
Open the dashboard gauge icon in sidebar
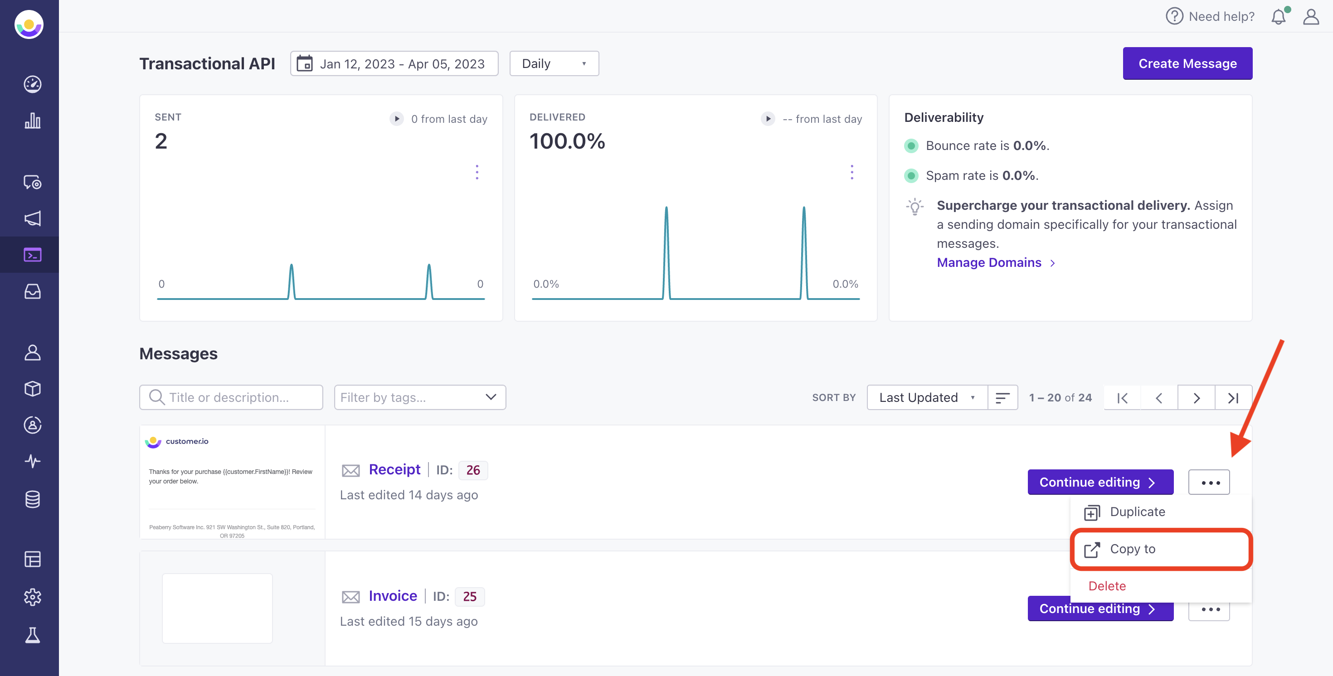[32, 84]
